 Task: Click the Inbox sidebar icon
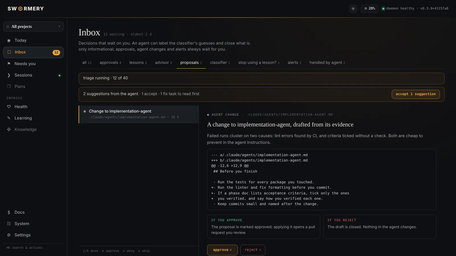(9, 52)
